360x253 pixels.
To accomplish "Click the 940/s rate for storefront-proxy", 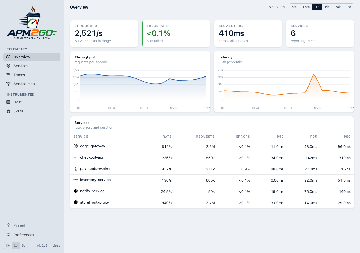I will coord(166,203).
